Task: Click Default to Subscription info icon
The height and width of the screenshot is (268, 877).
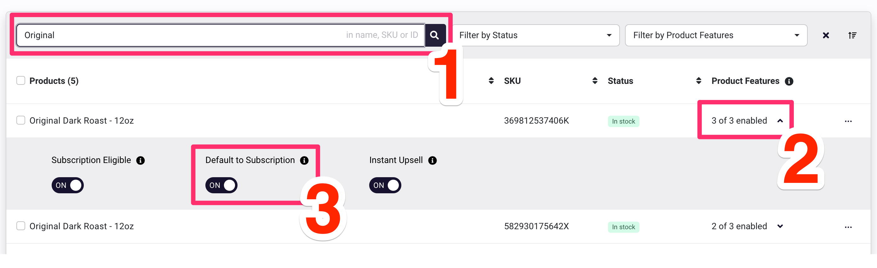Action: click(x=304, y=160)
